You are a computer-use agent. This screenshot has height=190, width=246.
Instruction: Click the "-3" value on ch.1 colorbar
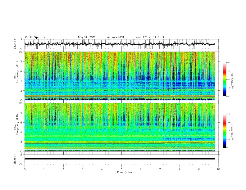click(229, 62)
